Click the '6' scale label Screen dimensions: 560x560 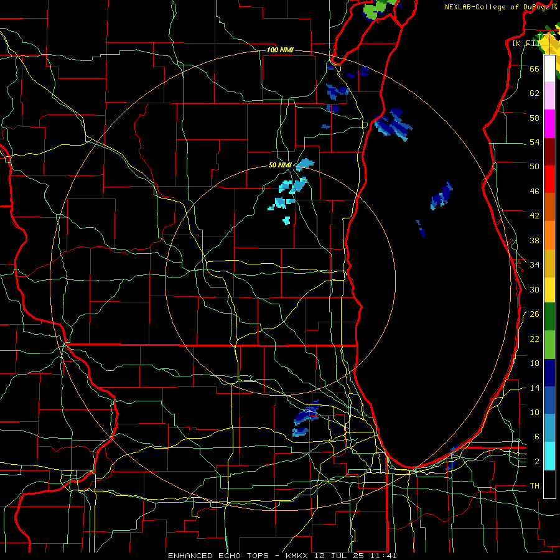pyautogui.click(x=537, y=436)
